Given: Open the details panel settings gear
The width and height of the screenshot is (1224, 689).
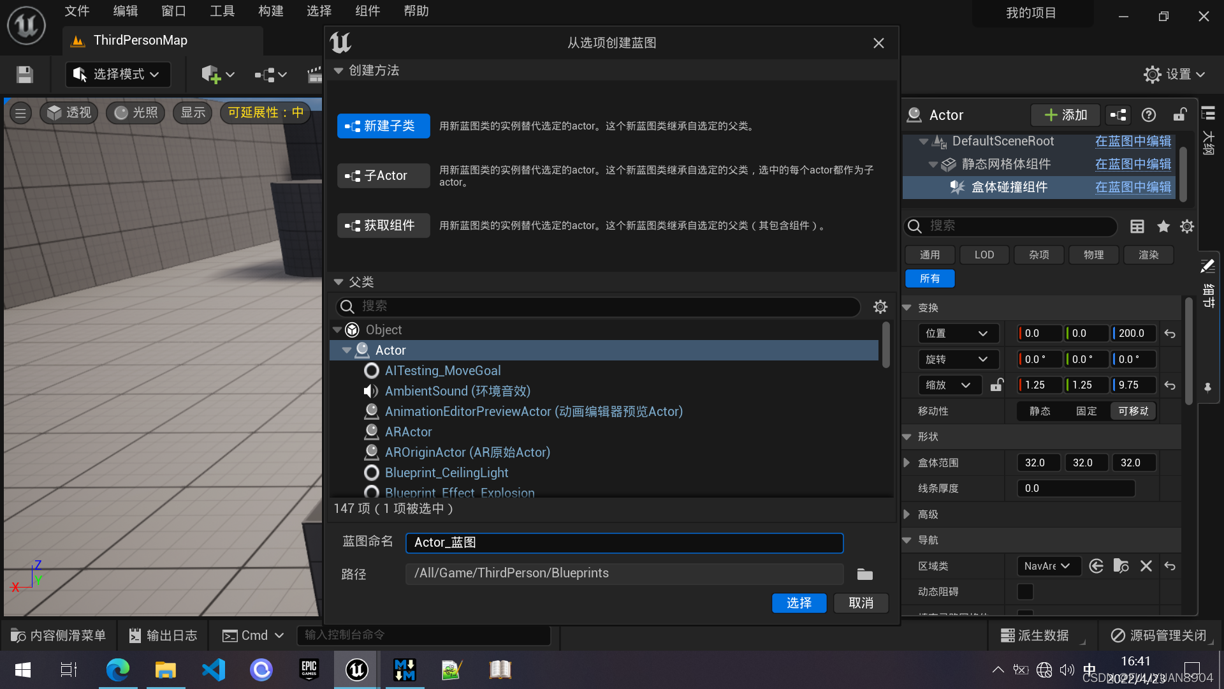Looking at the screenshot, I should [1186, 226].
